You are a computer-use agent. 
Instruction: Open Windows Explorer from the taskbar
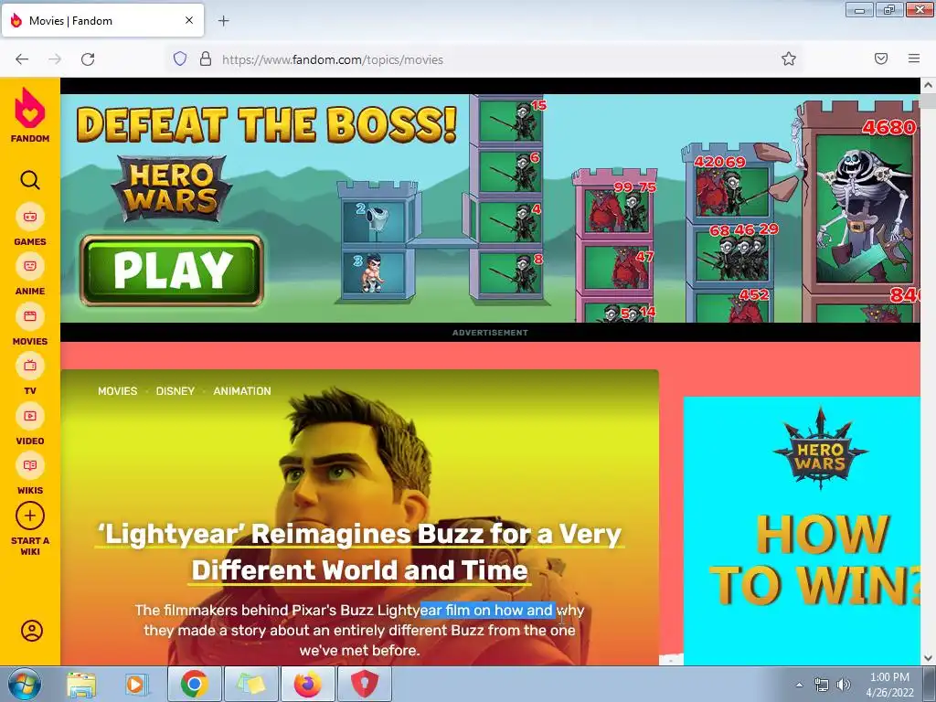81,685
